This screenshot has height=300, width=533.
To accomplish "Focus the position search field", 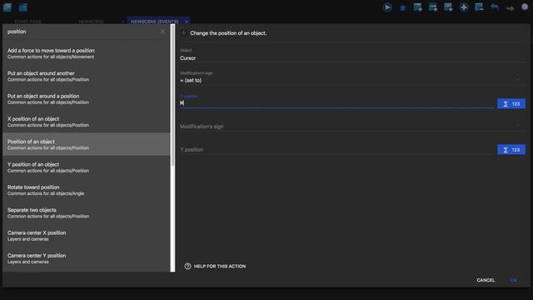I will [82, 32].
